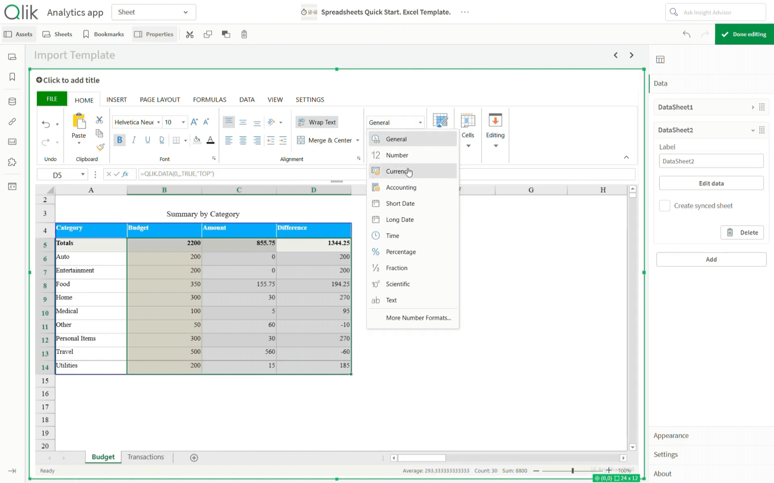The image size is (774, 483).
Task: Open the font size dropdown
Action: click(x=183, y=122)
